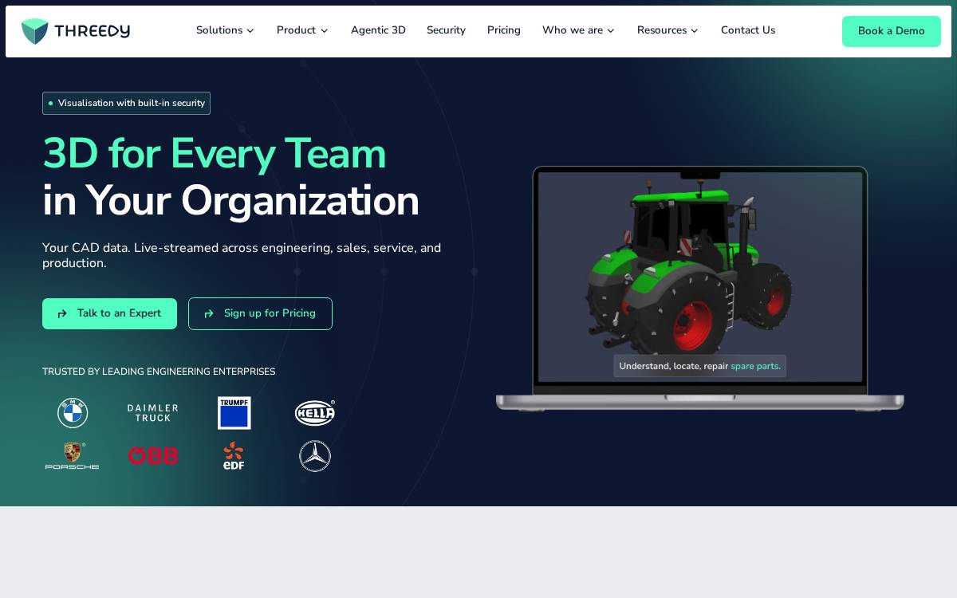Click the Threedy shield logo icon
The width and height of the screenshot is (957, 598).
tap(35, 31)
